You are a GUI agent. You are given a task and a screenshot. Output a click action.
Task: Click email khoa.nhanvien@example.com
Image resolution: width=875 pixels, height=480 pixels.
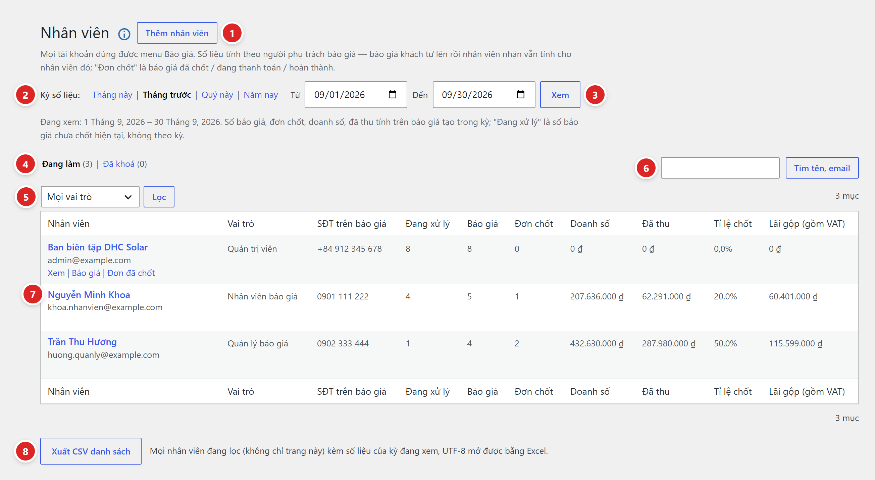105,307
